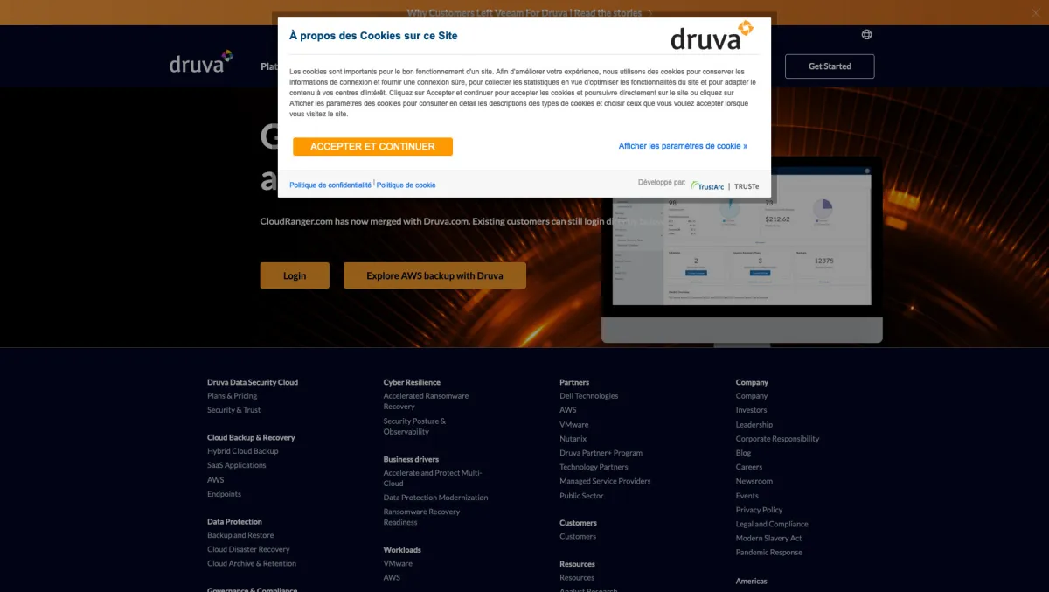1049x592 pixels.
Task: Open Security Posture & Observability link
Action: coord(414,427)
